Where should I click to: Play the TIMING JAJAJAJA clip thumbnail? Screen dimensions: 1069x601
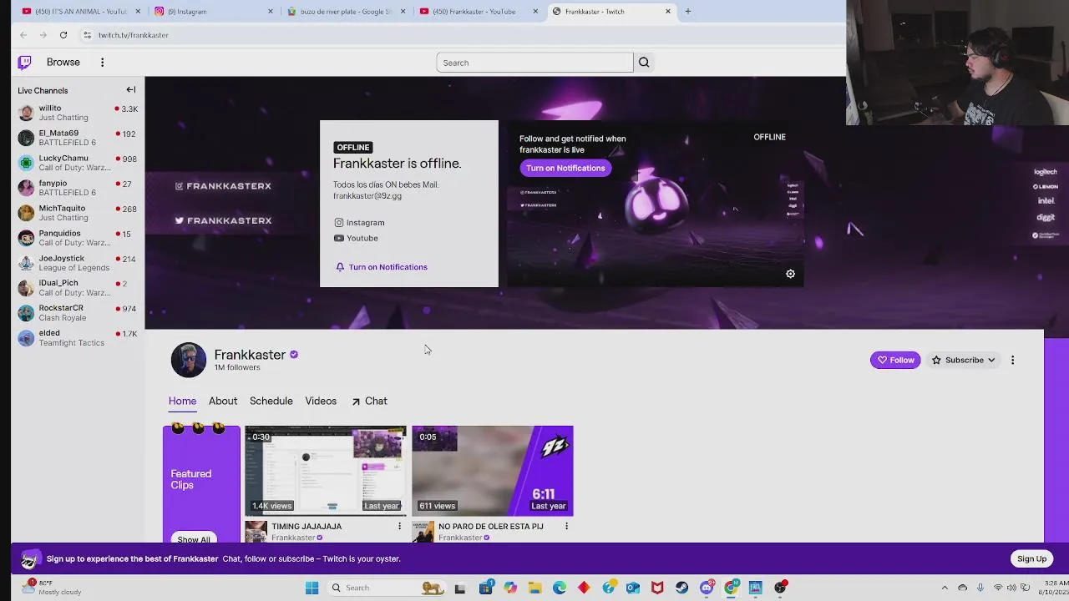(x=326, y=471)
